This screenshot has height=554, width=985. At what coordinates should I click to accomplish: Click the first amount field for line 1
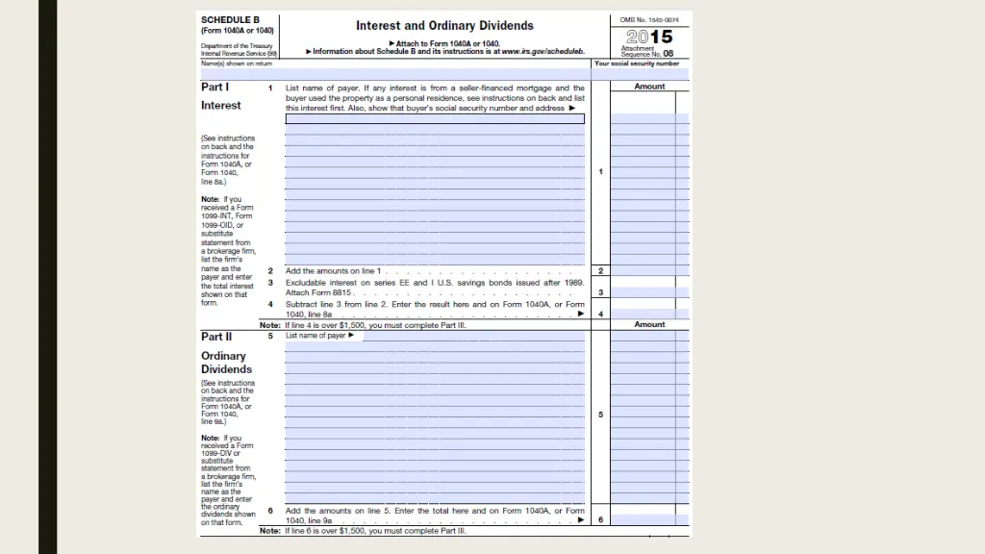click(x=643, y=119)
